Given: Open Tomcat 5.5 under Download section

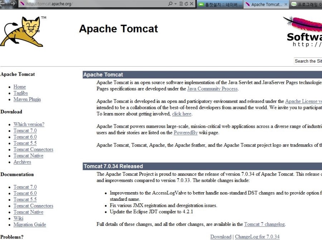Looking at the screenshot, I should pos(25,143).
